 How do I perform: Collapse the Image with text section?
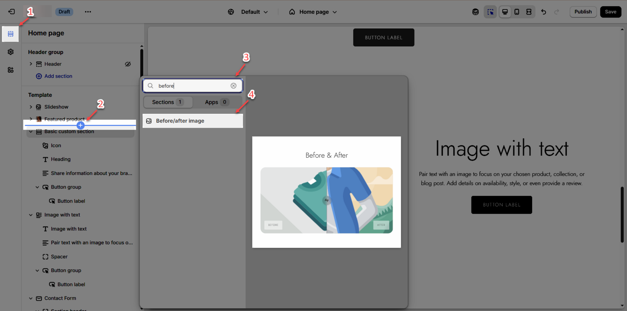click(31, 215)
